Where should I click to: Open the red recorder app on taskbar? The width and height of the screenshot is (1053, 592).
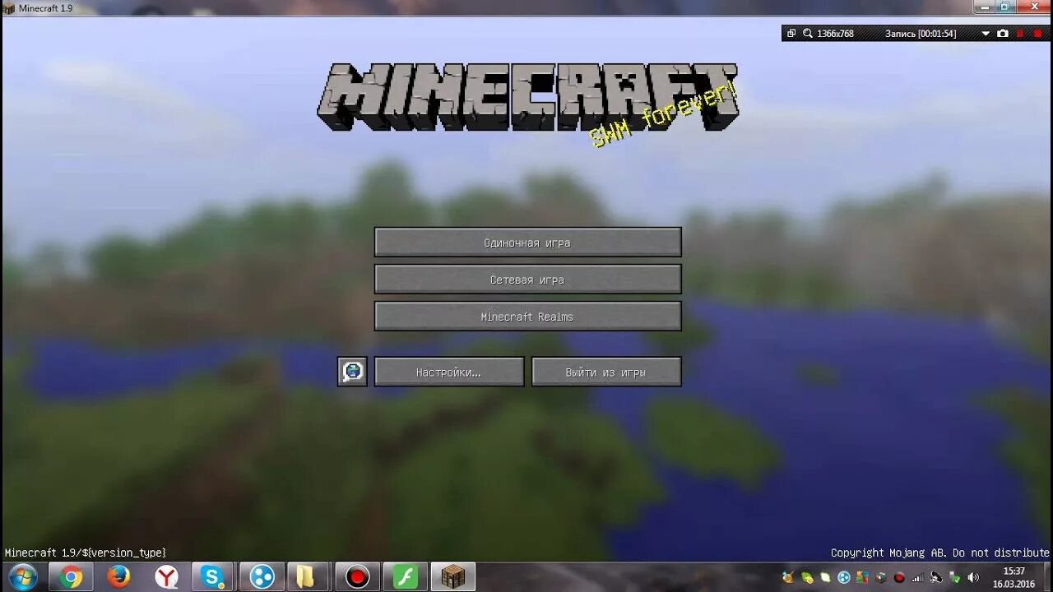(x=357, y=577)
